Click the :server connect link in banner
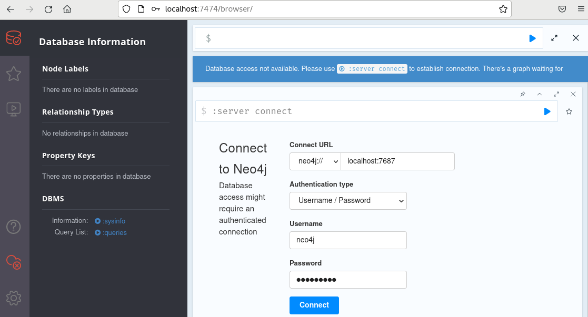Viewport: 588px width, 317px height. click(x=372, y=68)
